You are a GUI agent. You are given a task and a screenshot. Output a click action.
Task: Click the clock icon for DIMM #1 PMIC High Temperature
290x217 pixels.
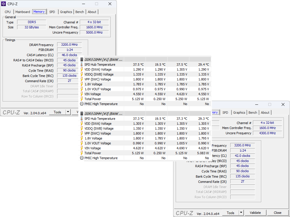click(x=82, y=104)
